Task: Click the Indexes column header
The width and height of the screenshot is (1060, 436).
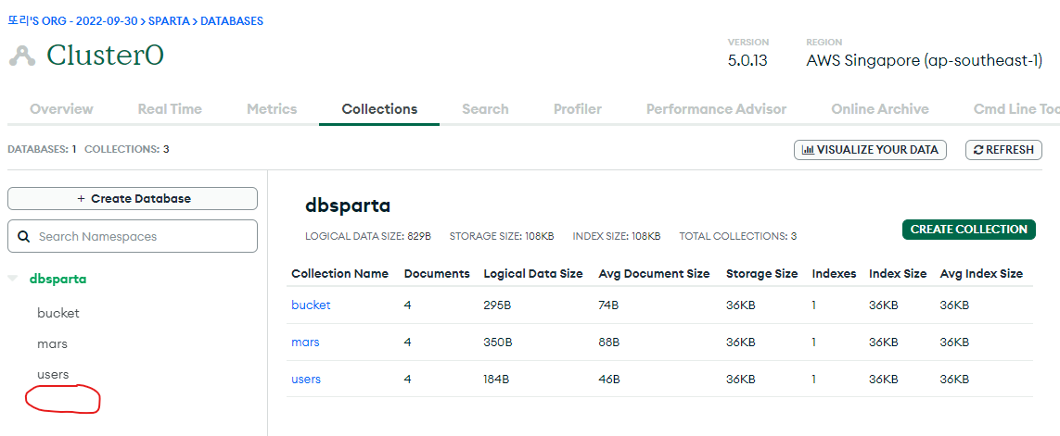Action: pos(835,274)
